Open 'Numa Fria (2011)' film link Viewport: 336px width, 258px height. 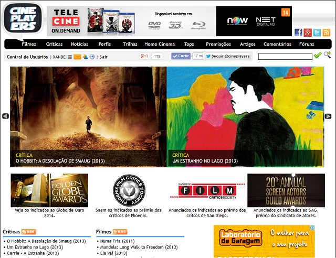click(x=118, y=241)
